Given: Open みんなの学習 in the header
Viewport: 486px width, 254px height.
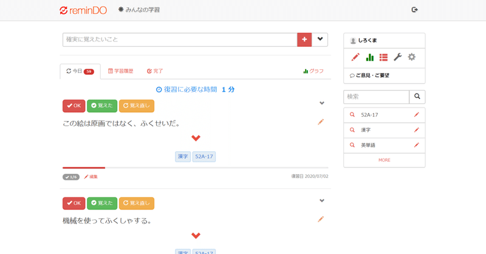Looking at the screenshot, I should click(x=139, y=10).
